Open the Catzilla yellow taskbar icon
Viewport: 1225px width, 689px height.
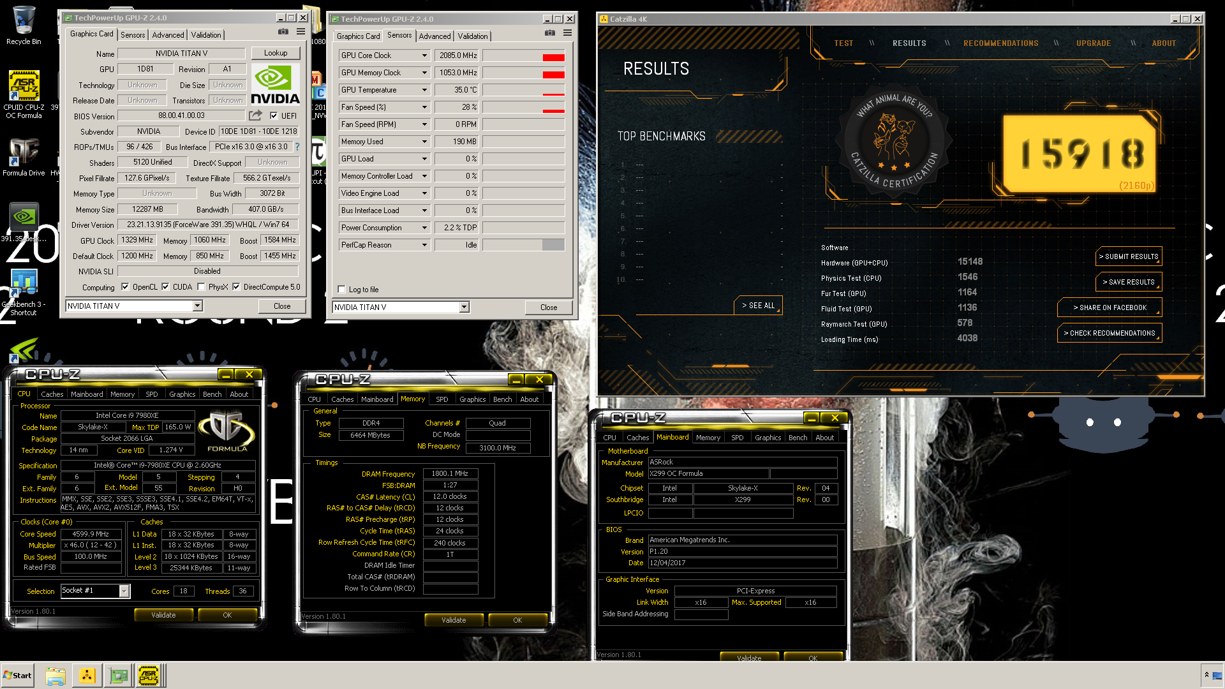tap(87, 676)
